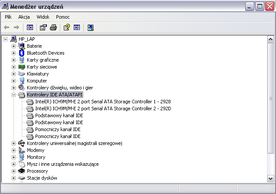Click the Print toolbar icon

pyautogui.click(x=53, y=27)
